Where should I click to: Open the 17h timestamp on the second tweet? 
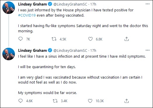(x=93, y=50)
